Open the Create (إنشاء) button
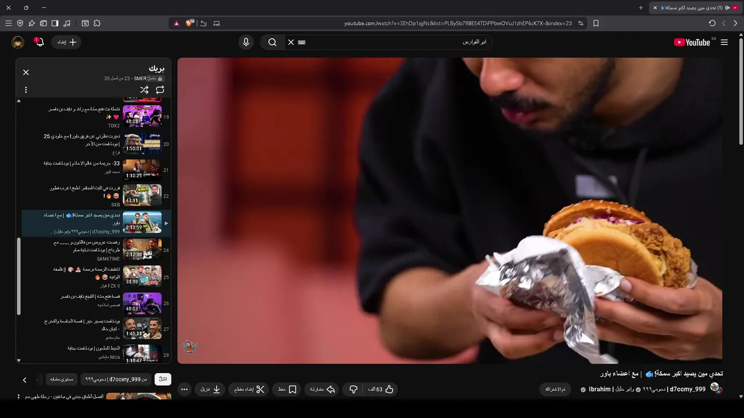Image resolution: width=744 pixels, height=418 pixels. tap(67, 42)
